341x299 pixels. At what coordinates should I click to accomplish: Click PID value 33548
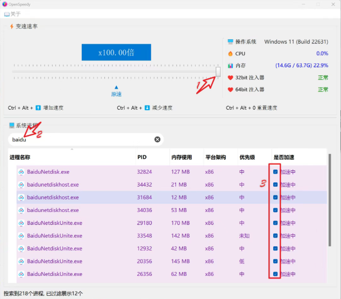point(144,236)
